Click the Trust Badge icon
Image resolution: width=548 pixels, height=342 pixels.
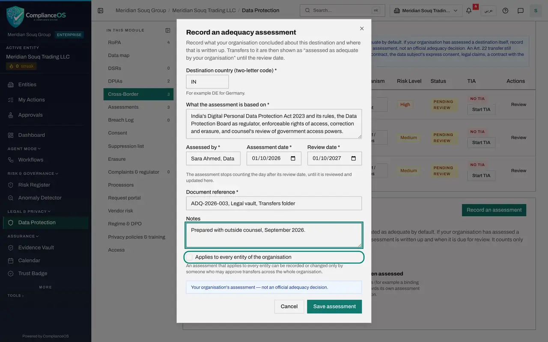click(11, 274)
